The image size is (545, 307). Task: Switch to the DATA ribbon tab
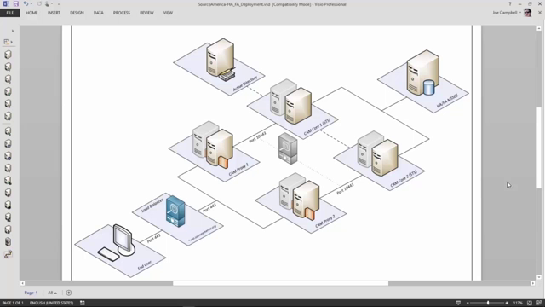tap(99, 13)
